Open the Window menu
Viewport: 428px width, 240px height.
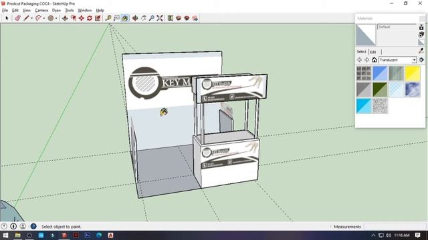[x=85, y=11]
